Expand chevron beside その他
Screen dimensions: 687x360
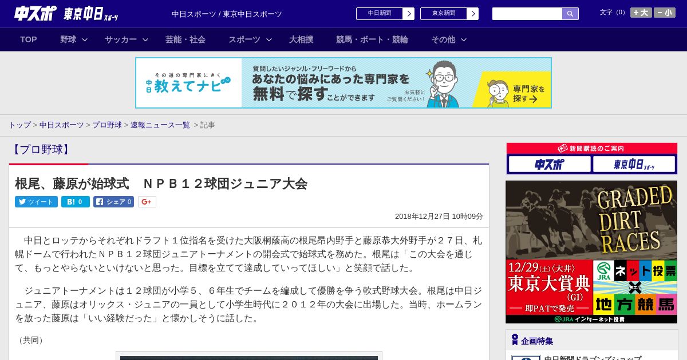click(x=464, y=39)
